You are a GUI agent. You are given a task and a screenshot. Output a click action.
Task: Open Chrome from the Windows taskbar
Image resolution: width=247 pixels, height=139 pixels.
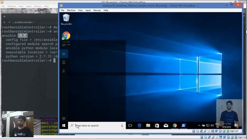(x=175, y=125)
